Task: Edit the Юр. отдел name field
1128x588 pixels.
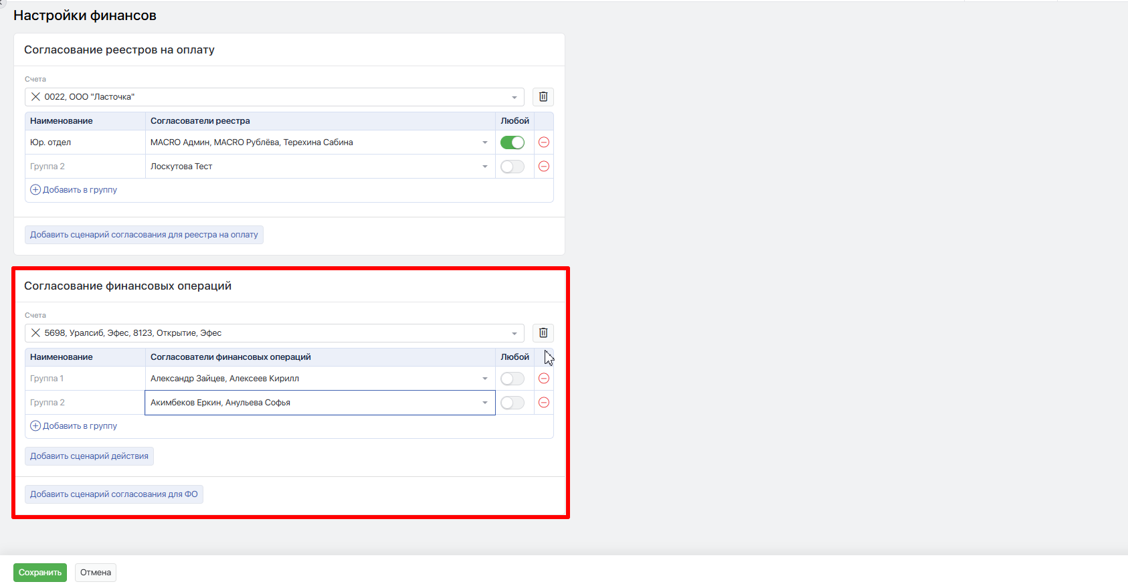Action: point(85,142)
